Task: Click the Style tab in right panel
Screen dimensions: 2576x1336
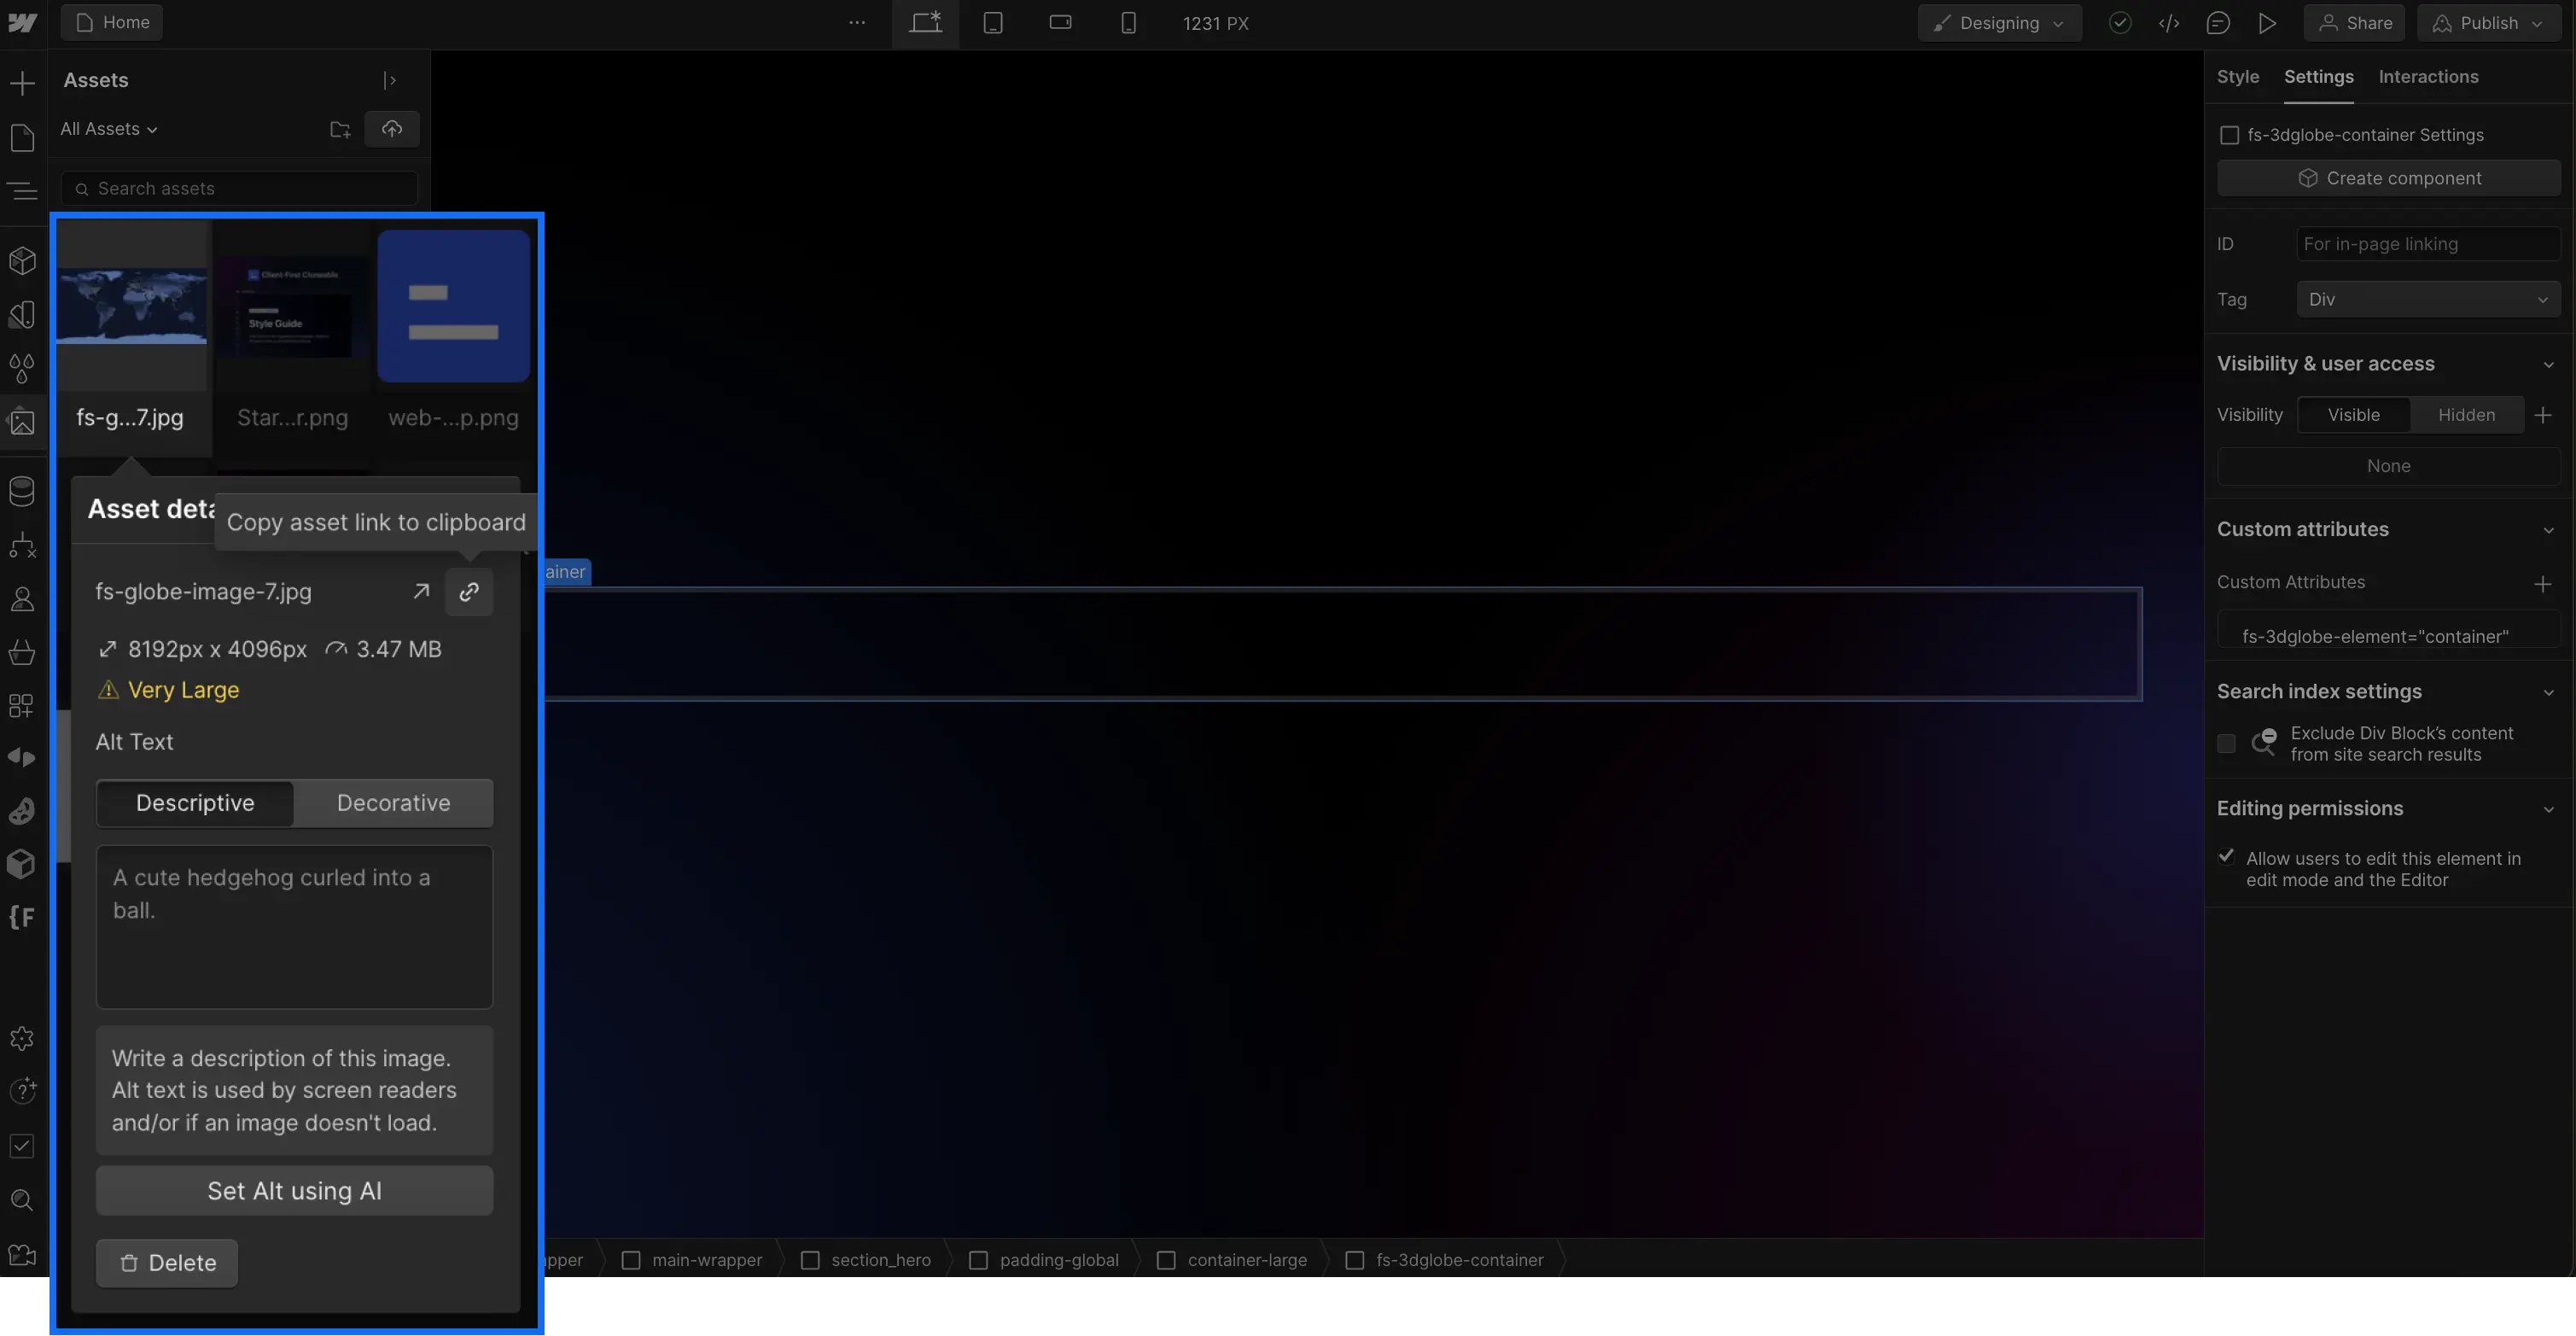Action: (x=2237, y=77)
